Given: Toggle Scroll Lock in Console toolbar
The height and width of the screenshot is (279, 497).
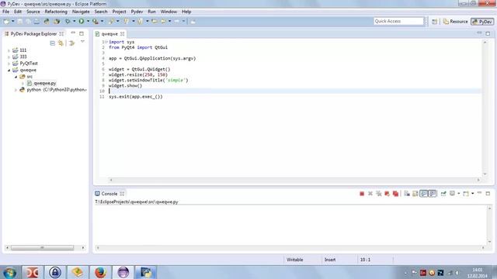Looking at the screenshot, I should click(415, 194).
